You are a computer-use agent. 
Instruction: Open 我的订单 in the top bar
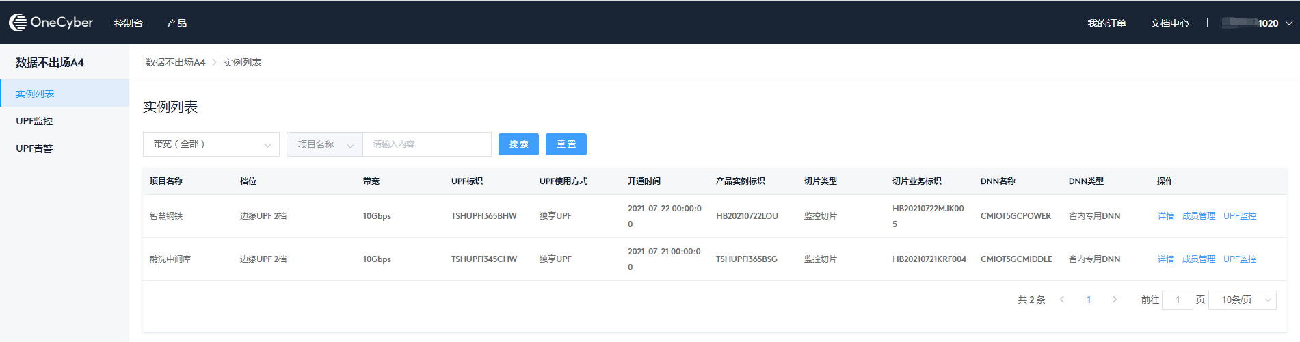1106,23
